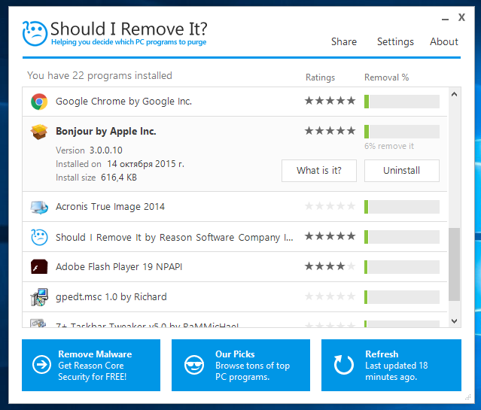
Task: Click the Ratings column header
Action: point(320,77)
